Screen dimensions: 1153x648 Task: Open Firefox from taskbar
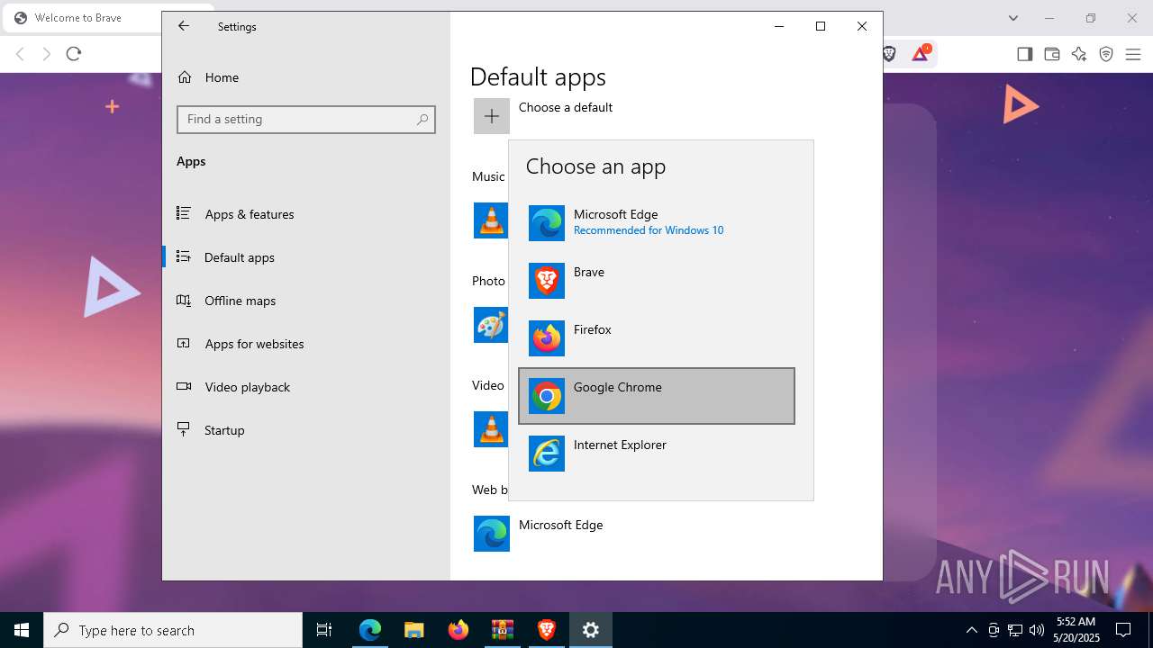(458, 630)
